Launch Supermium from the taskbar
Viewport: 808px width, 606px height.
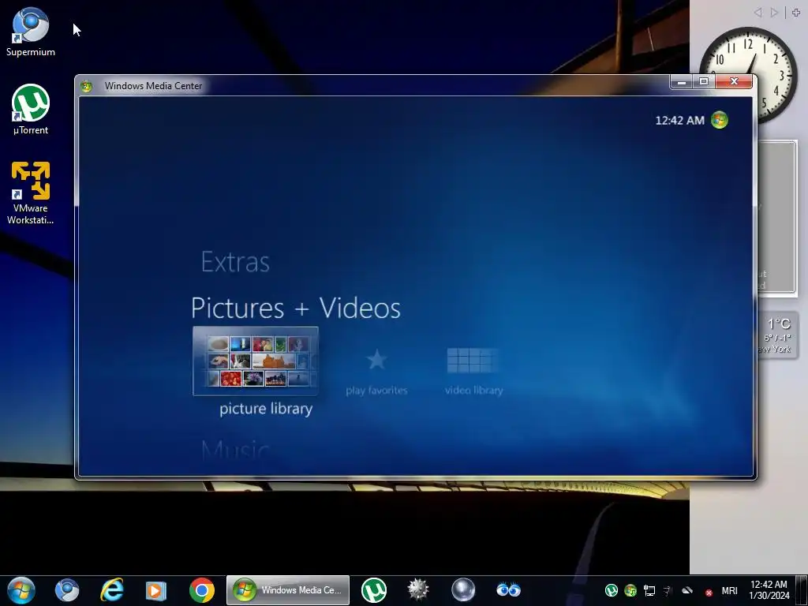click(x=67, y=590)
